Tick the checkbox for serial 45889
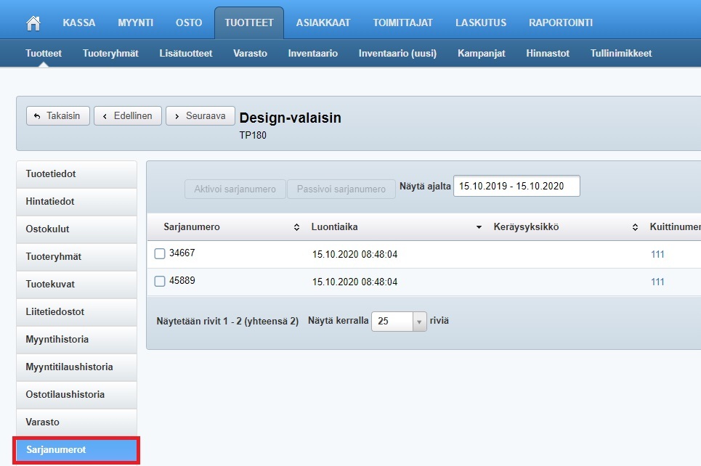Image resolution: width=701 pixels, height=466 pixels. click(x=160, y=281)
